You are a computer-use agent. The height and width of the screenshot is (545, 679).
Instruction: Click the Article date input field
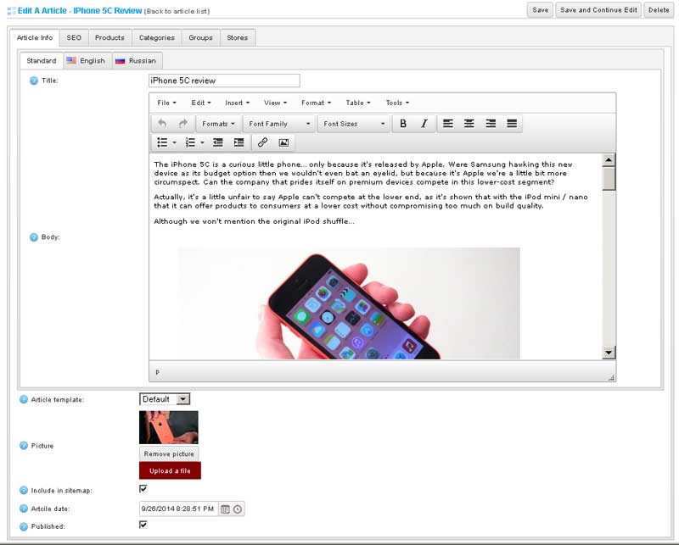(x=178, y=509)
